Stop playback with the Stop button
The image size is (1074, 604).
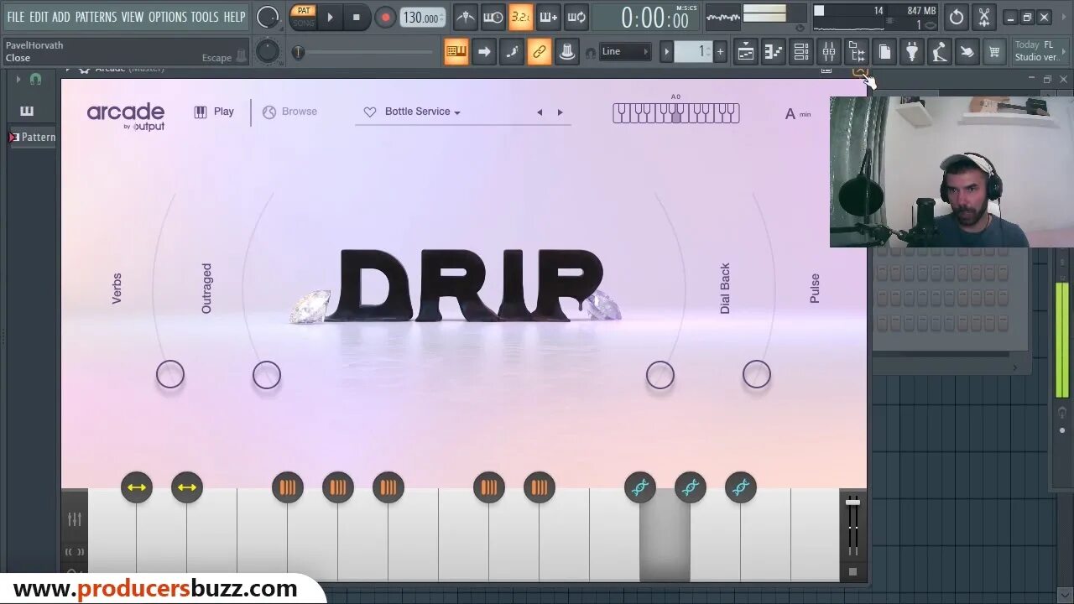(357, 17)
